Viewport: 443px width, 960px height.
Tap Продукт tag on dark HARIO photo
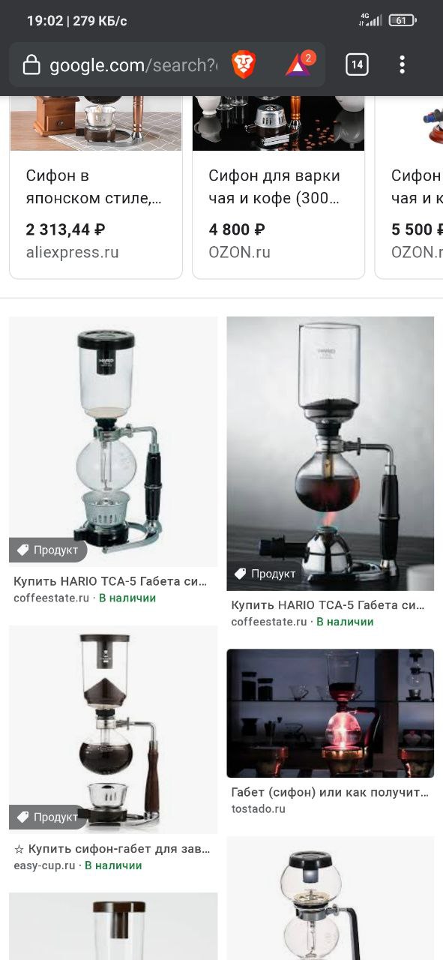[x=265, y=574]
